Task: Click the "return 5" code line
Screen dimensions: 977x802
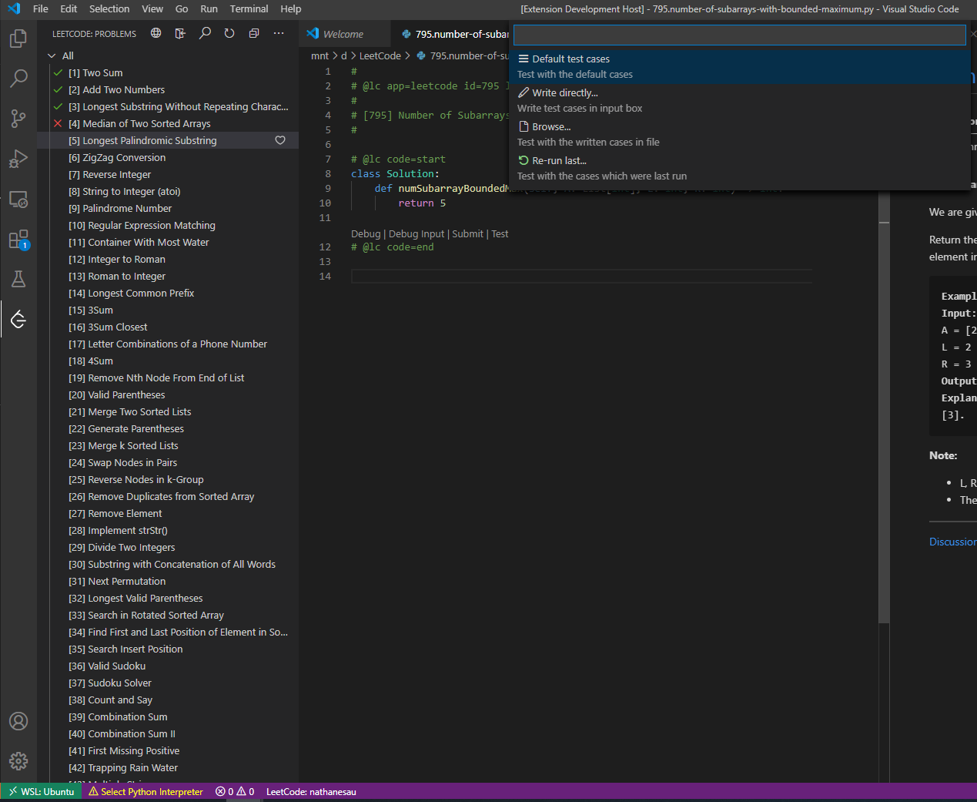Action: point(422,203)
